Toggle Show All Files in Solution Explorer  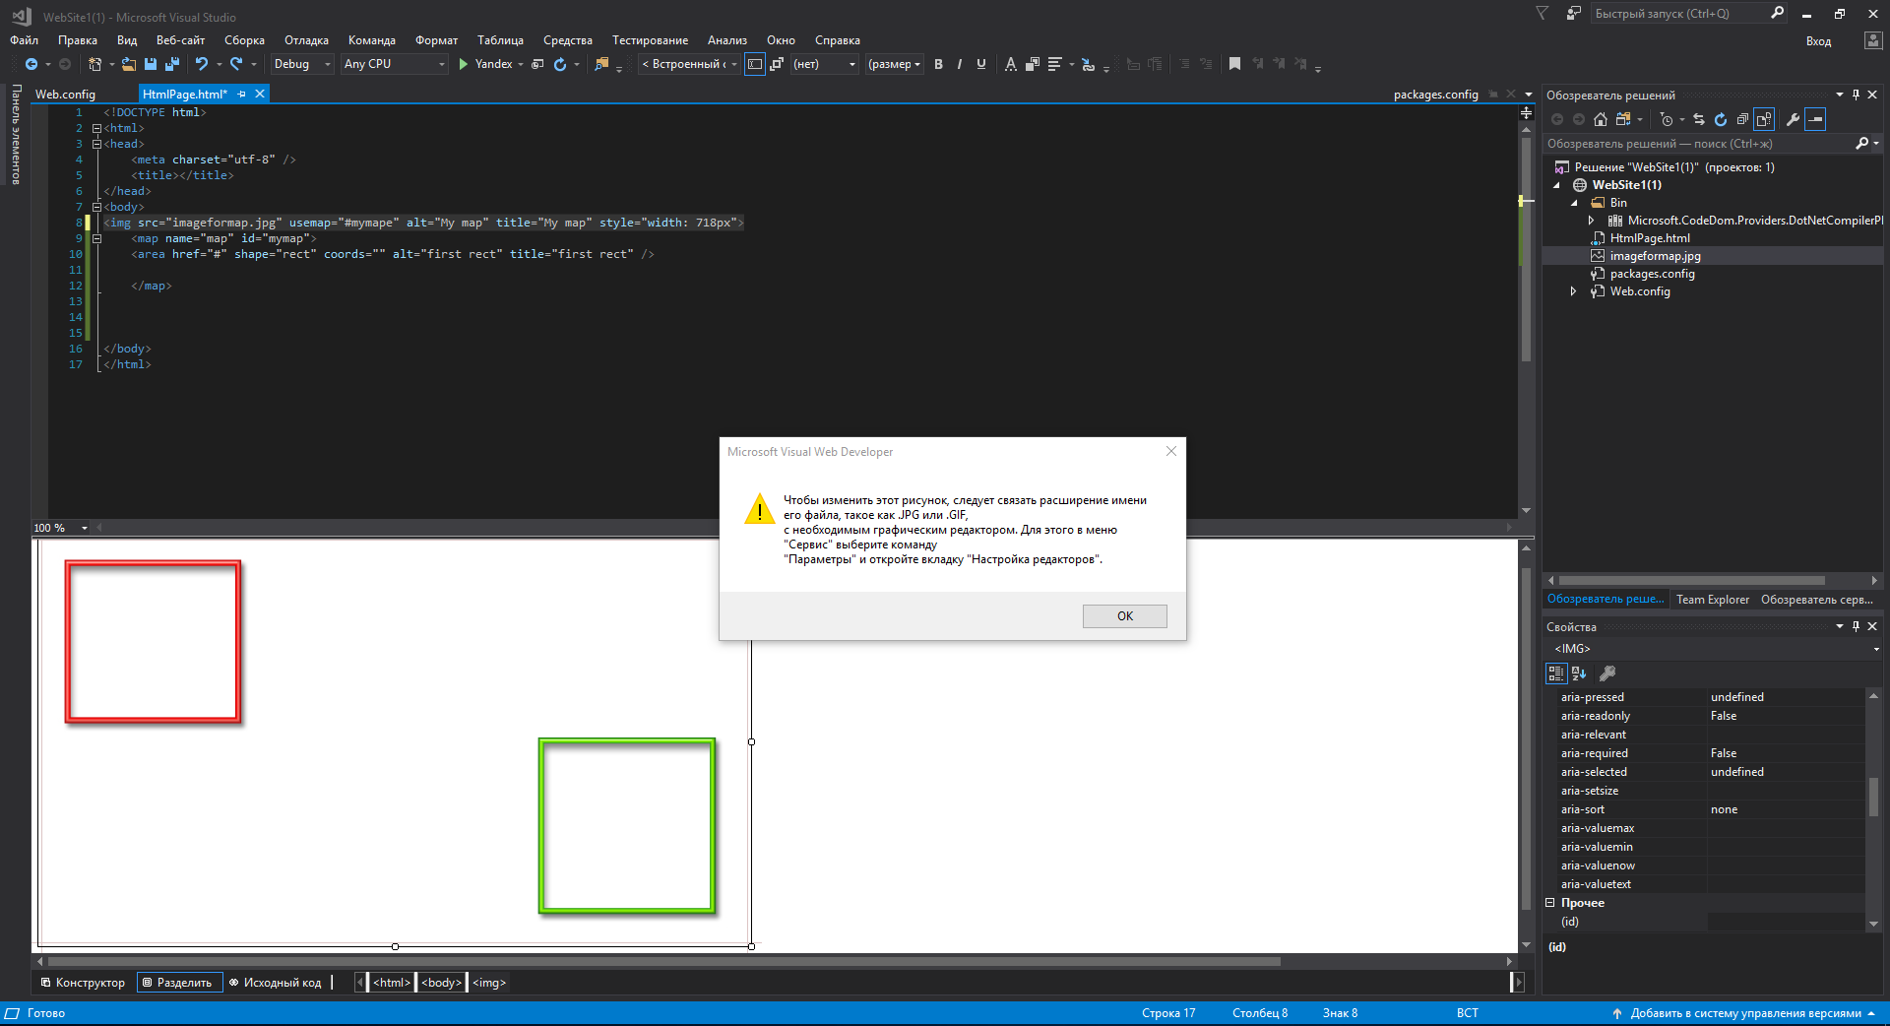click(x=1764, y=119)
